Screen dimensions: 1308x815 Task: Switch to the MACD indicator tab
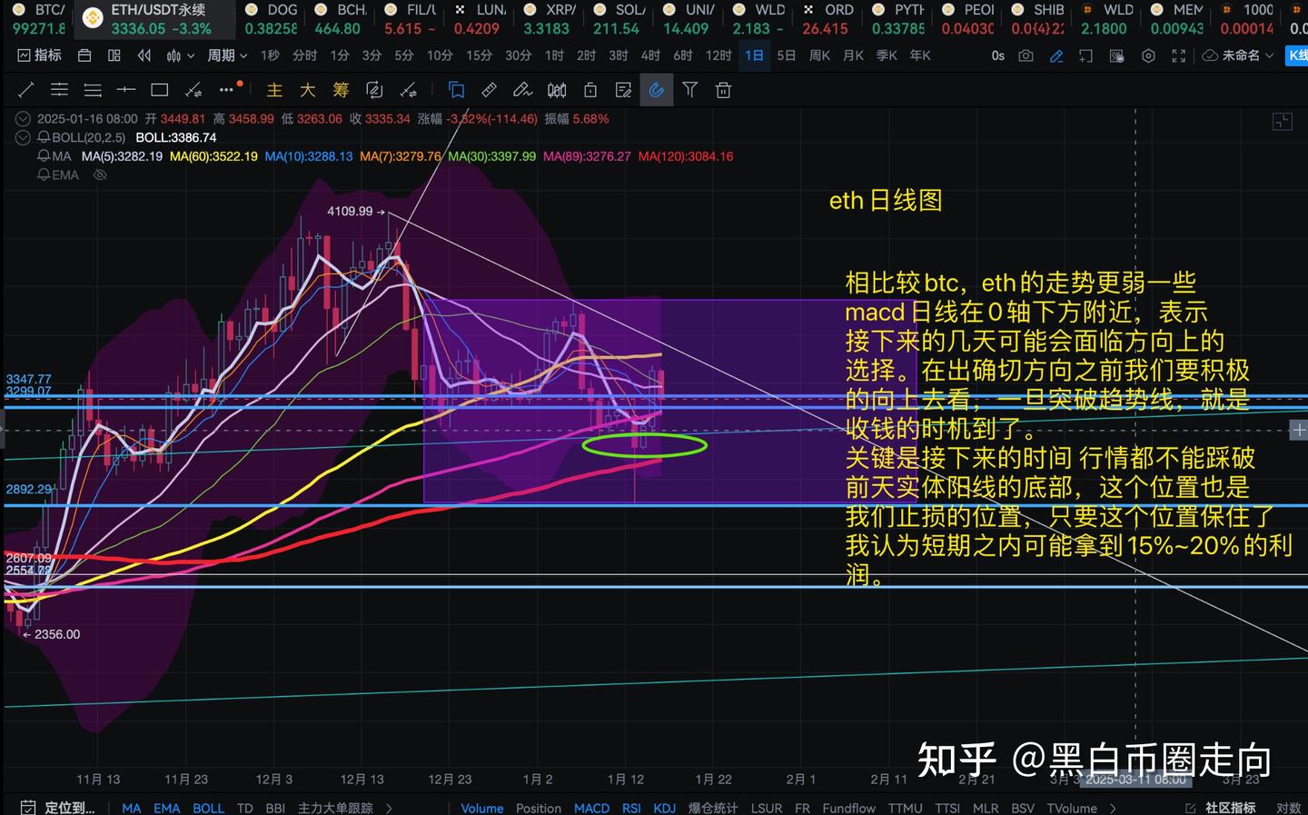coord(591,808)
